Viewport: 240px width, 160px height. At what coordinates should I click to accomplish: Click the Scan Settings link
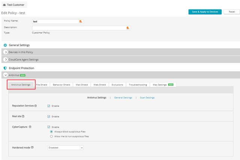[x=147, y=98]
